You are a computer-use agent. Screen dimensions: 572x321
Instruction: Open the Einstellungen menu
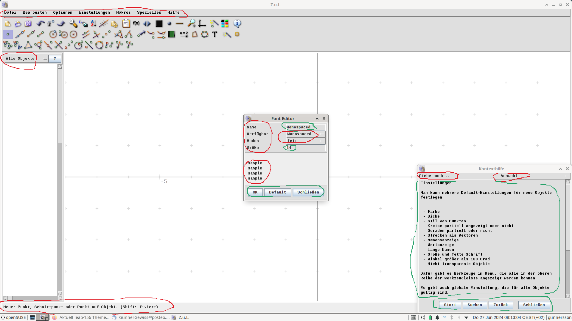click(94, 12)
